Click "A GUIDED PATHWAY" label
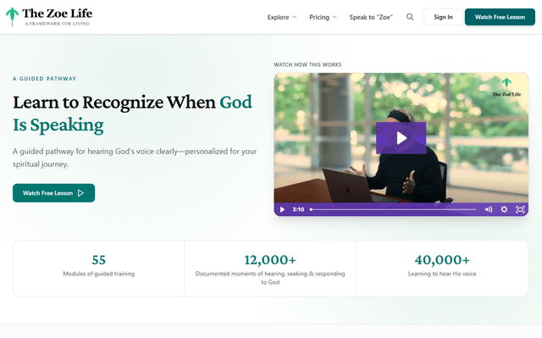 (x=44, y=79)
